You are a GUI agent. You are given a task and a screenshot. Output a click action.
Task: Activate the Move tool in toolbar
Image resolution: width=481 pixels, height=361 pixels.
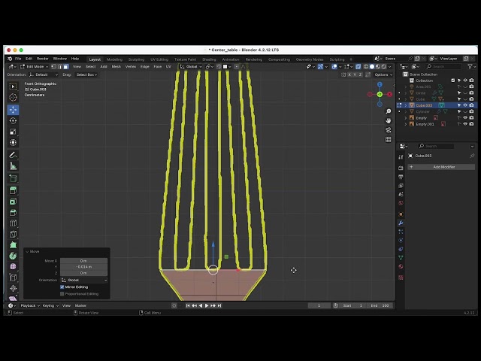point(13,110)
